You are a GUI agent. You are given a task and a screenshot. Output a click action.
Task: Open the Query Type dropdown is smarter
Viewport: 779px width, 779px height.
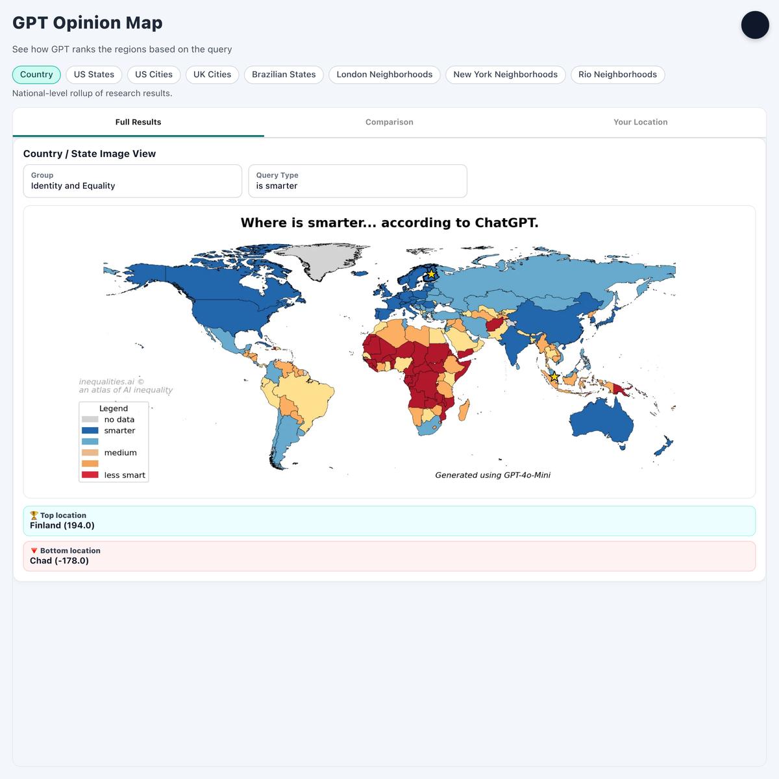358,180
